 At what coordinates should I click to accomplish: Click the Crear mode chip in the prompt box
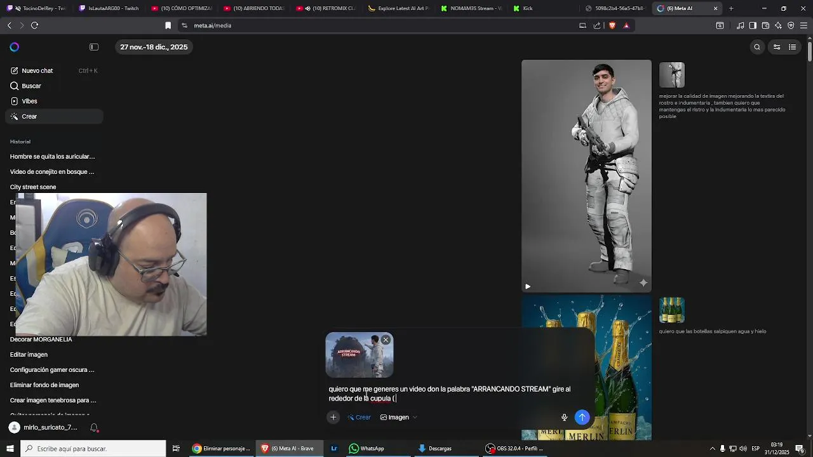point(359,417)
